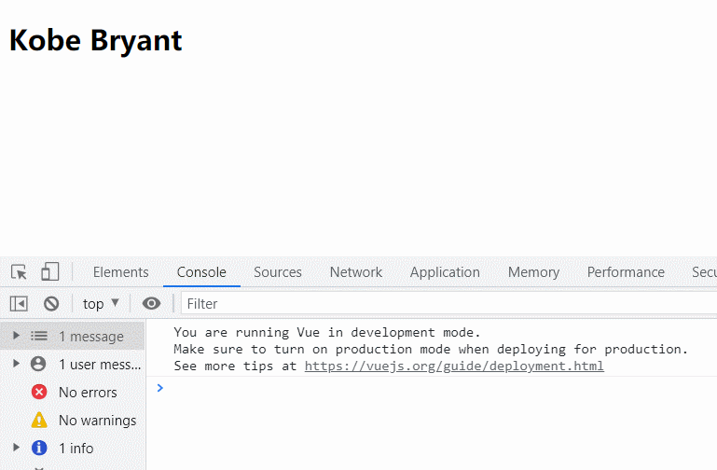This screenshot has height=470, width=717.
Task: Expand the 1 message group arrow
Action: pyautogui.click(x=16, y=336)
